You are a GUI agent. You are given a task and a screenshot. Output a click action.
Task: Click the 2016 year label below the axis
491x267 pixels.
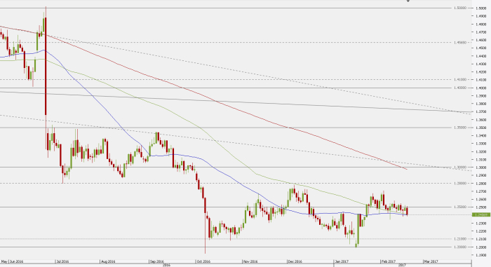(x=167, y=265)
